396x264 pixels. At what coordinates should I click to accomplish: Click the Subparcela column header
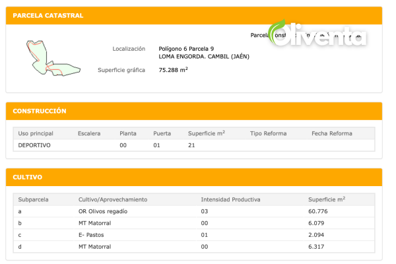point(33,199)
